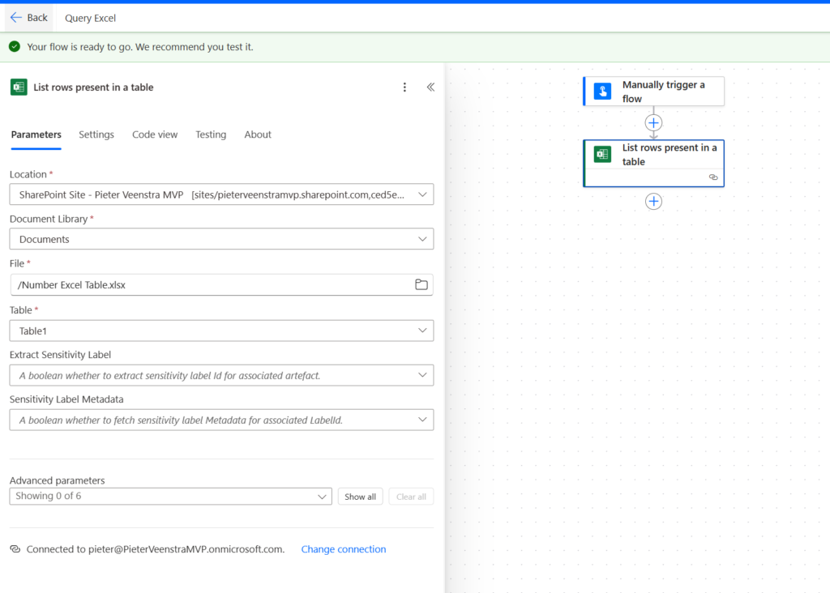Switch to the Code view tab
This screenshot has height=593, width=830.
[155, 134]
